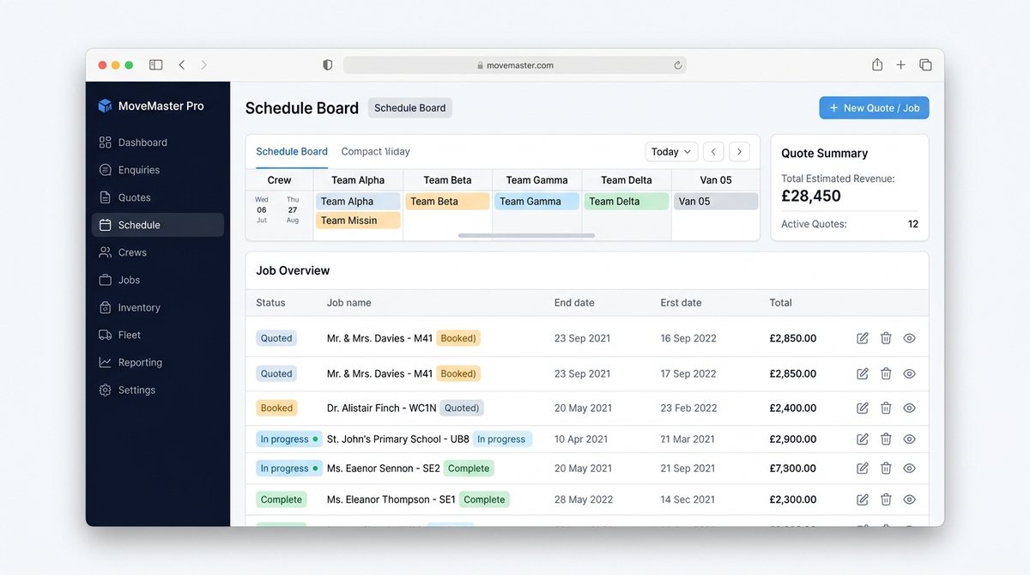Go to previous period on schedule
This screenshot has height=575, width=1030.
(713, 152)
